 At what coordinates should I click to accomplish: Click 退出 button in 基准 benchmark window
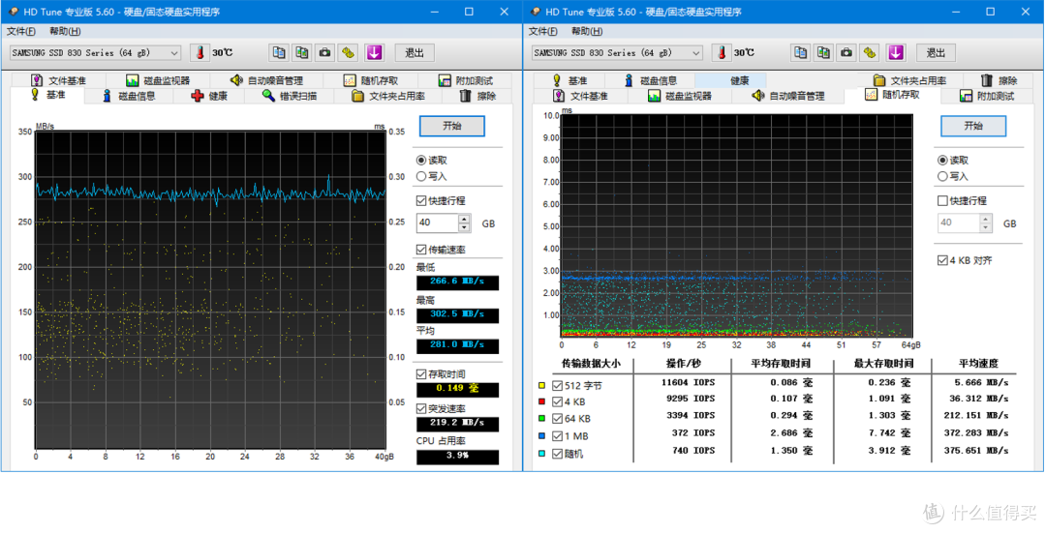tap(415, 52)
